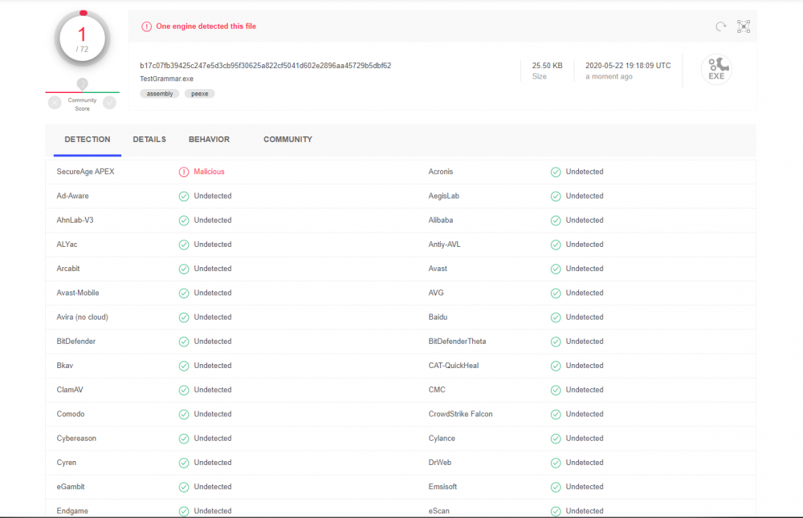803x518 pixels.
Task: Click the Acronis undetected checkmark icon
Action: (x=556, y=172)
